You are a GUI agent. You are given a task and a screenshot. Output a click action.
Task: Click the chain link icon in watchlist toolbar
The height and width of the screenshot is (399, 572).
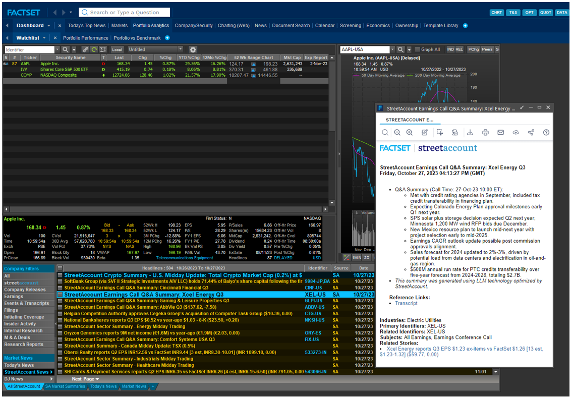[x=86, y=50]
